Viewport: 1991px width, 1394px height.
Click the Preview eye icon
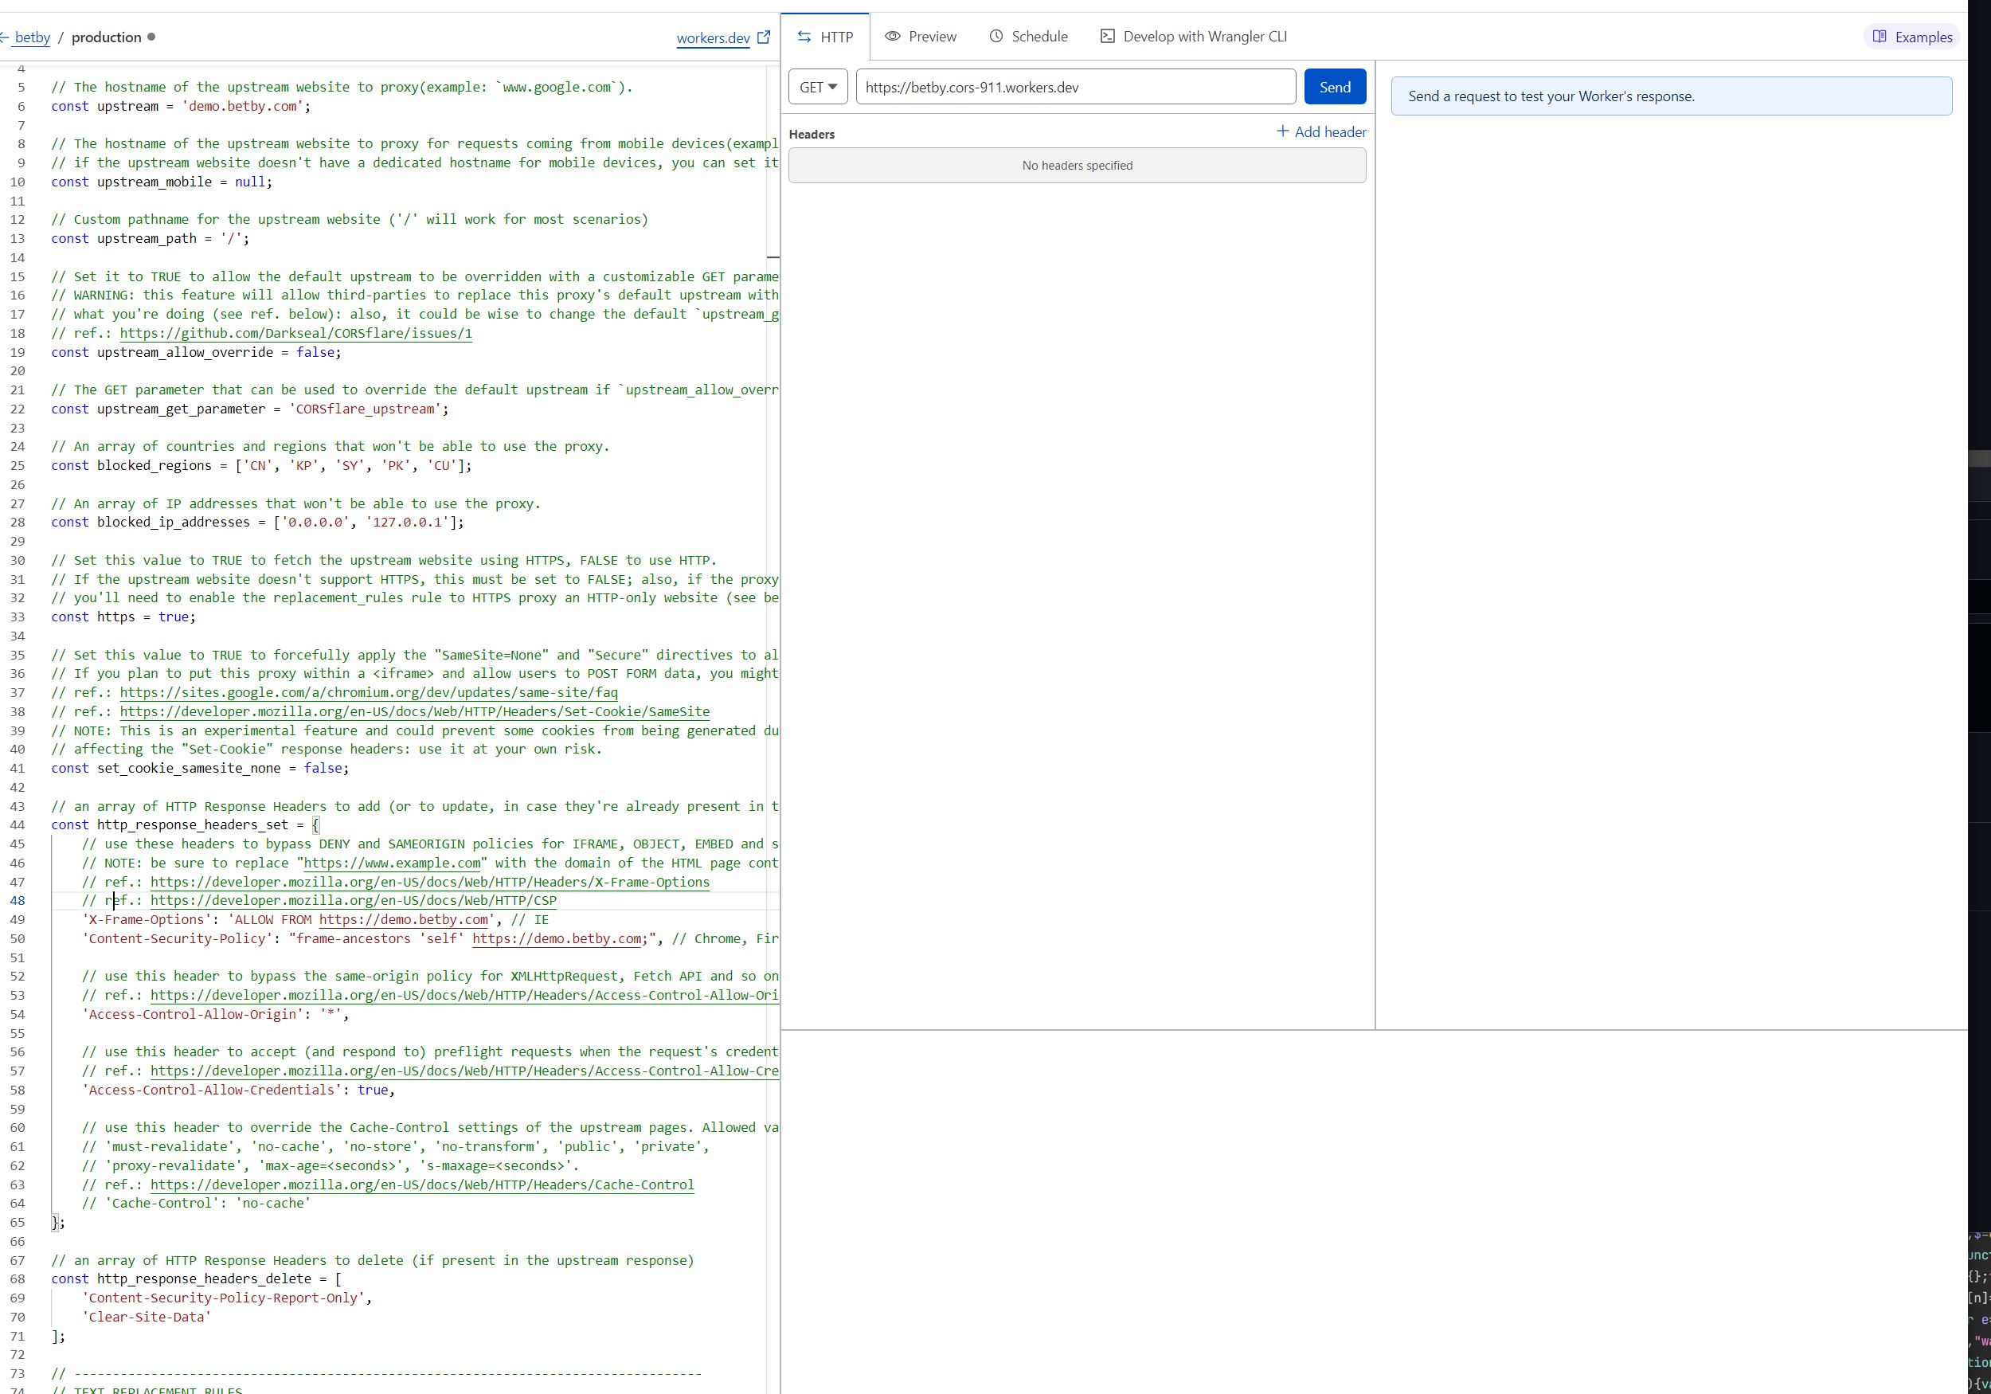tap(892, 37)
